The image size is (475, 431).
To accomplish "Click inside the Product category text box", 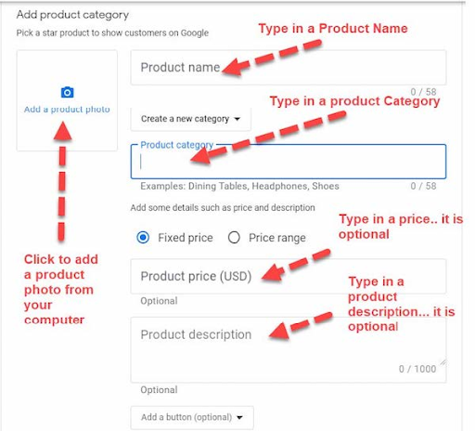I will [x=289, y=162].
